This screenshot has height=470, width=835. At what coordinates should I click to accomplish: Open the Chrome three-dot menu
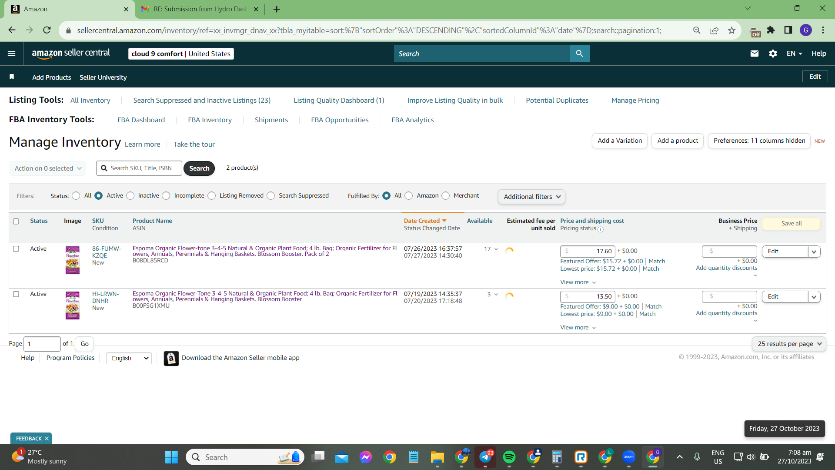point(823,30)
